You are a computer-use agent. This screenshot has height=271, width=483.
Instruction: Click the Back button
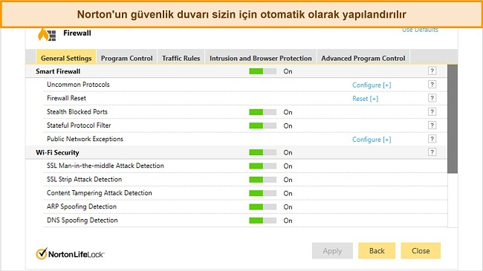377,251
